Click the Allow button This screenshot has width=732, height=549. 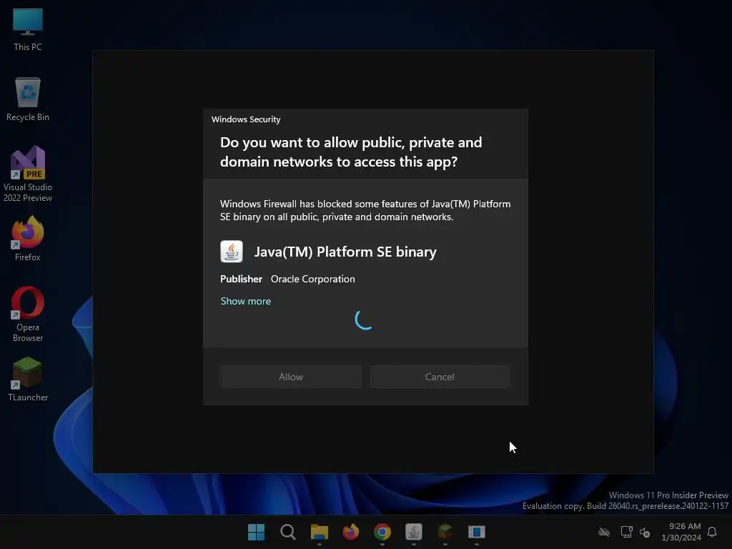click(x=291, y=377)
